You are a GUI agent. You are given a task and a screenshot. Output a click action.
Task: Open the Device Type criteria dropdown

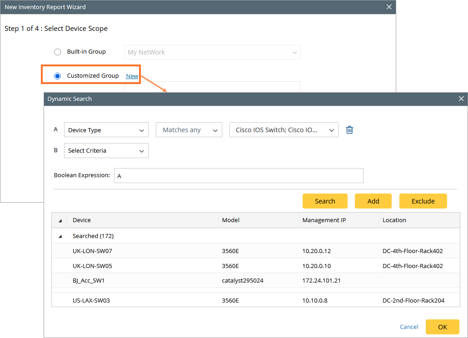pos(106,130)
